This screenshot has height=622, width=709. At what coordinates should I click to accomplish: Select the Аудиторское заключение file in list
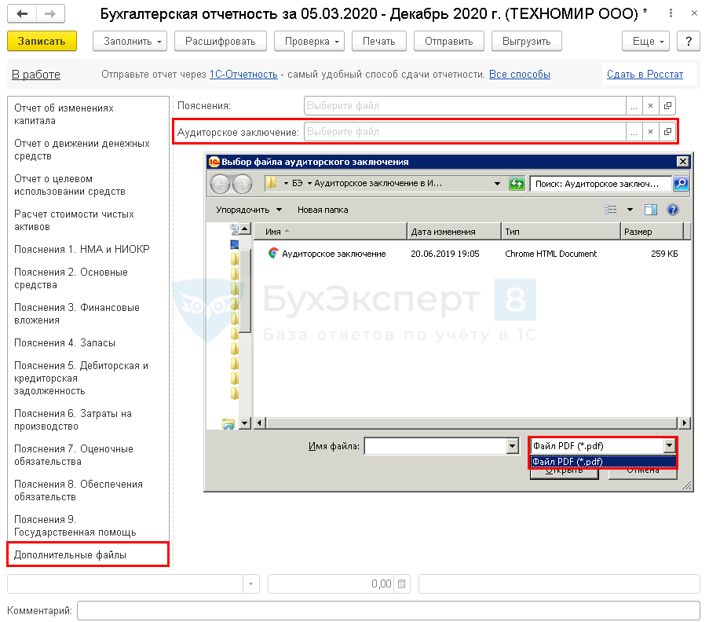(333, 254)
